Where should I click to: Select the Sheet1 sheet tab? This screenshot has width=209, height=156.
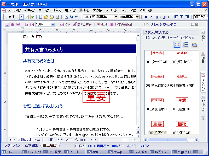pyautogui.click(x=25, y=140)
